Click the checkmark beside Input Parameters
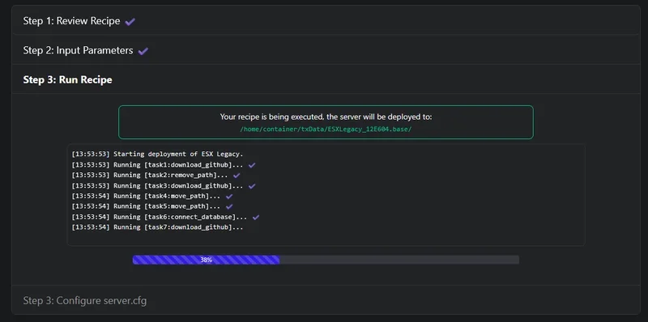This screenshot has height=322, width=648. (x=143, y=51)
